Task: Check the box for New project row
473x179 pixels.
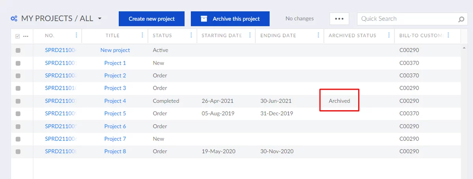Action: [18, 50]
